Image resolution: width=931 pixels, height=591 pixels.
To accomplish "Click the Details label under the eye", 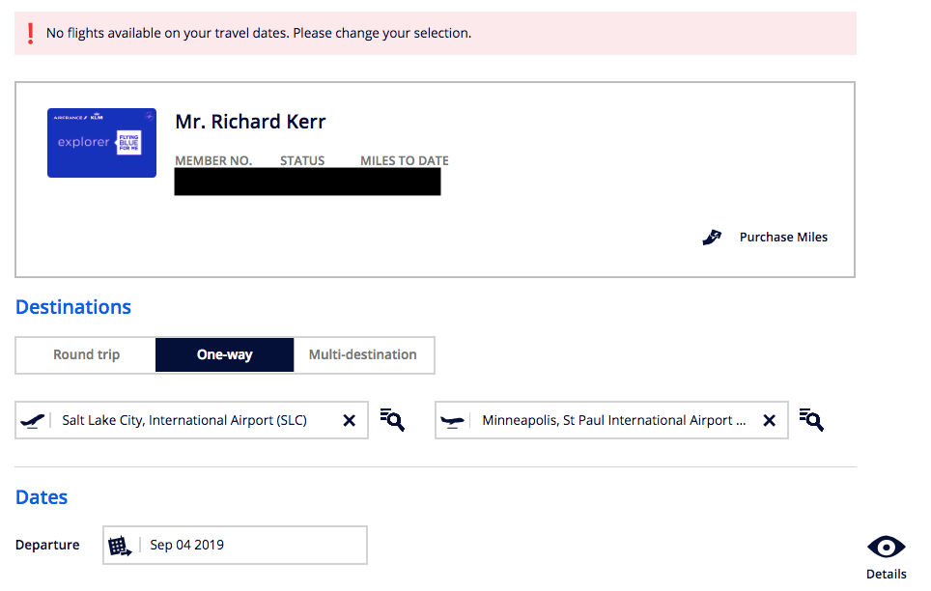I will coord(886,574).
